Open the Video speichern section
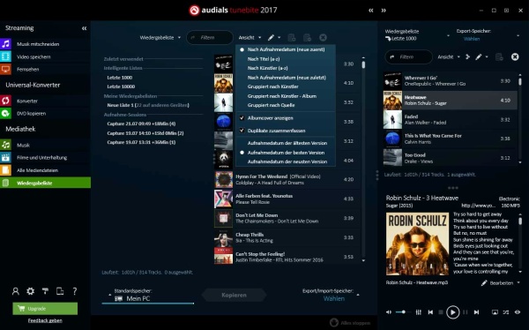This screenshot has height=330, width=529. 34,56
